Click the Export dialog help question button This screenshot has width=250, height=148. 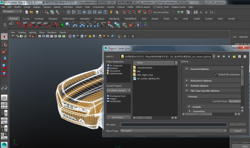click(235, 47)
